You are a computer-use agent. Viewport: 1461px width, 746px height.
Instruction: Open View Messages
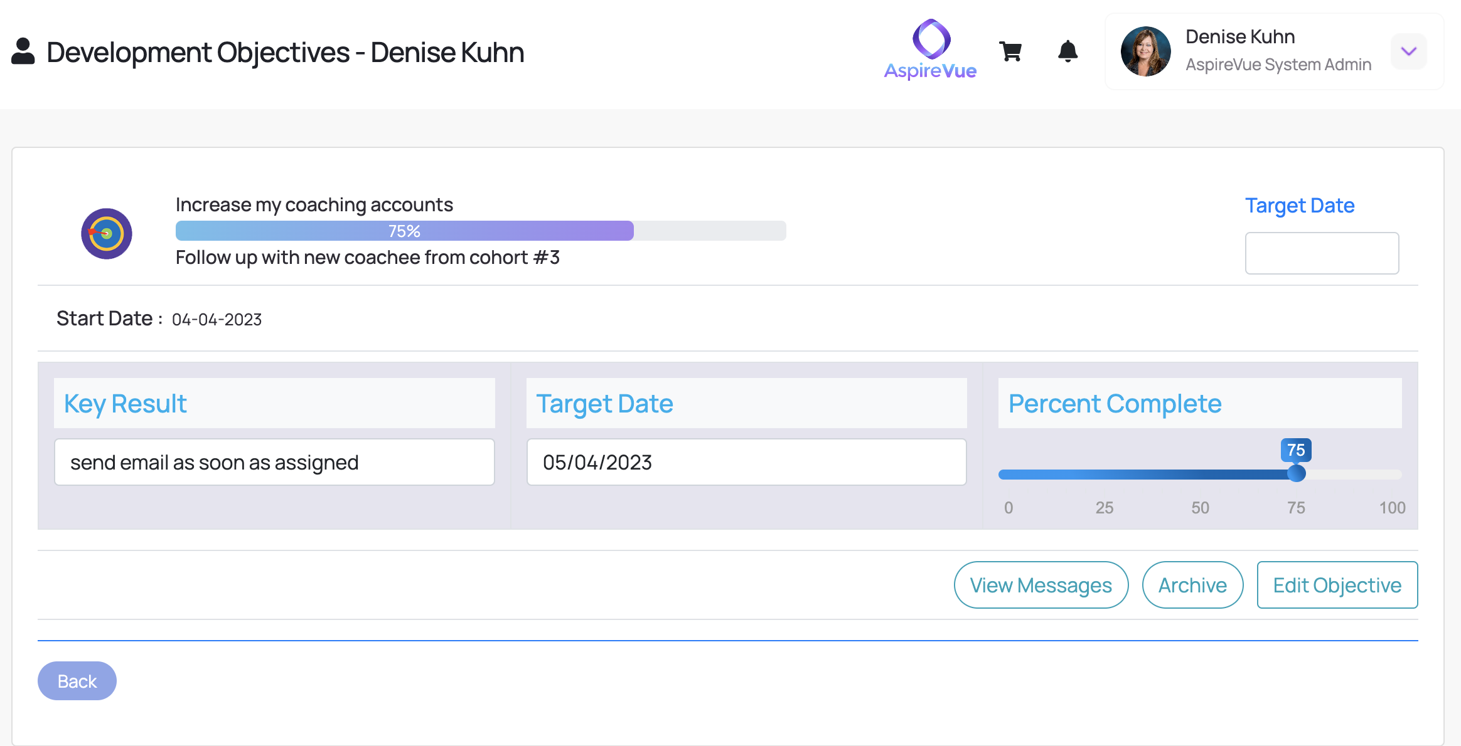pyautogui.click(x=1041, y=585)
